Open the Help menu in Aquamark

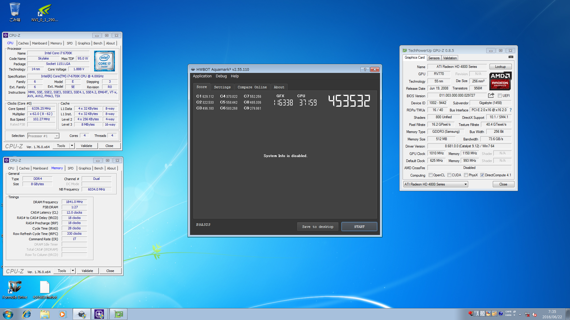(x=235, y=76)
